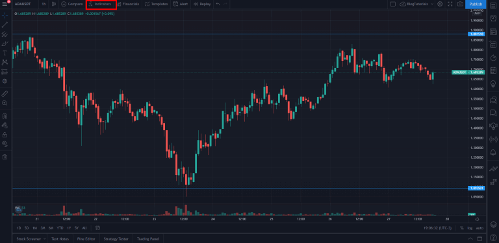The width and height of the screenshot is (499, 243).
Task: Select the text annotation tool
Action: click(5, 53)
